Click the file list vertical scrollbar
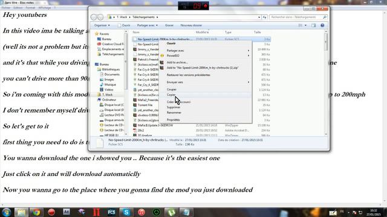387x217 pixels. pos(326,83)
